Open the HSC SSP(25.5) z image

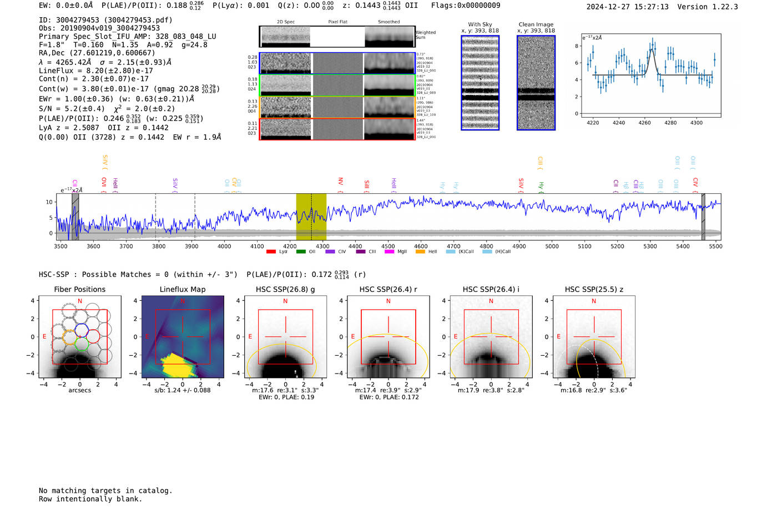[x=594, y=337]
